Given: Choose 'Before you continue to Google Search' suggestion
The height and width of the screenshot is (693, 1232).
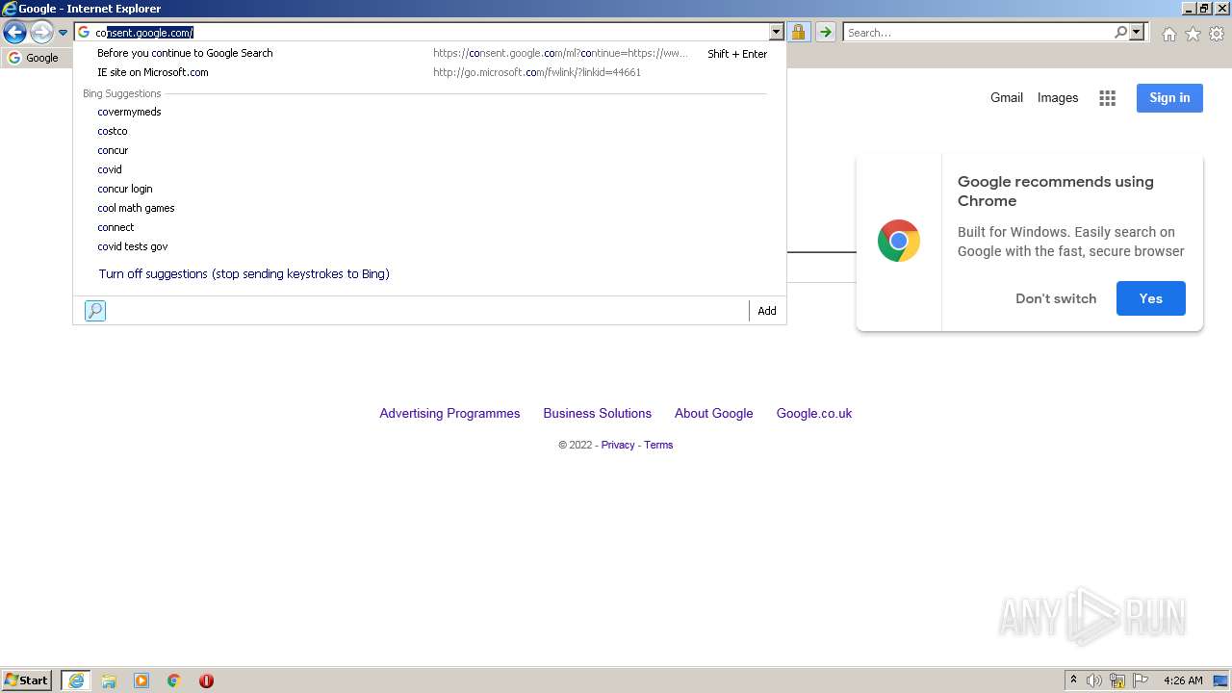Looking at the screenshot, I should 429,53.
